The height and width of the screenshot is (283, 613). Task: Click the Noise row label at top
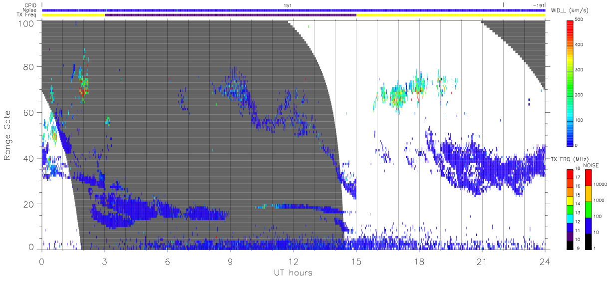click(x=30, y=10)
